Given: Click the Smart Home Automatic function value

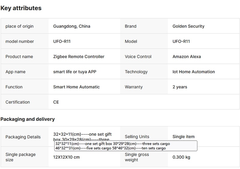Looking at the screenshot, I should [x=76, y=87].
